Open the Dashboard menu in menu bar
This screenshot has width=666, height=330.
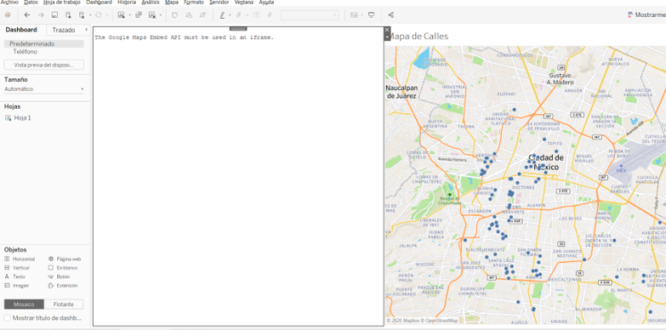[99, 2]
